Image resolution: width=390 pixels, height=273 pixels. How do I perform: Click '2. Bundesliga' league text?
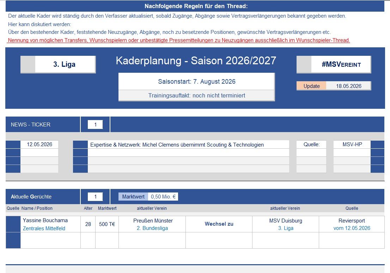tap(152, 228)
